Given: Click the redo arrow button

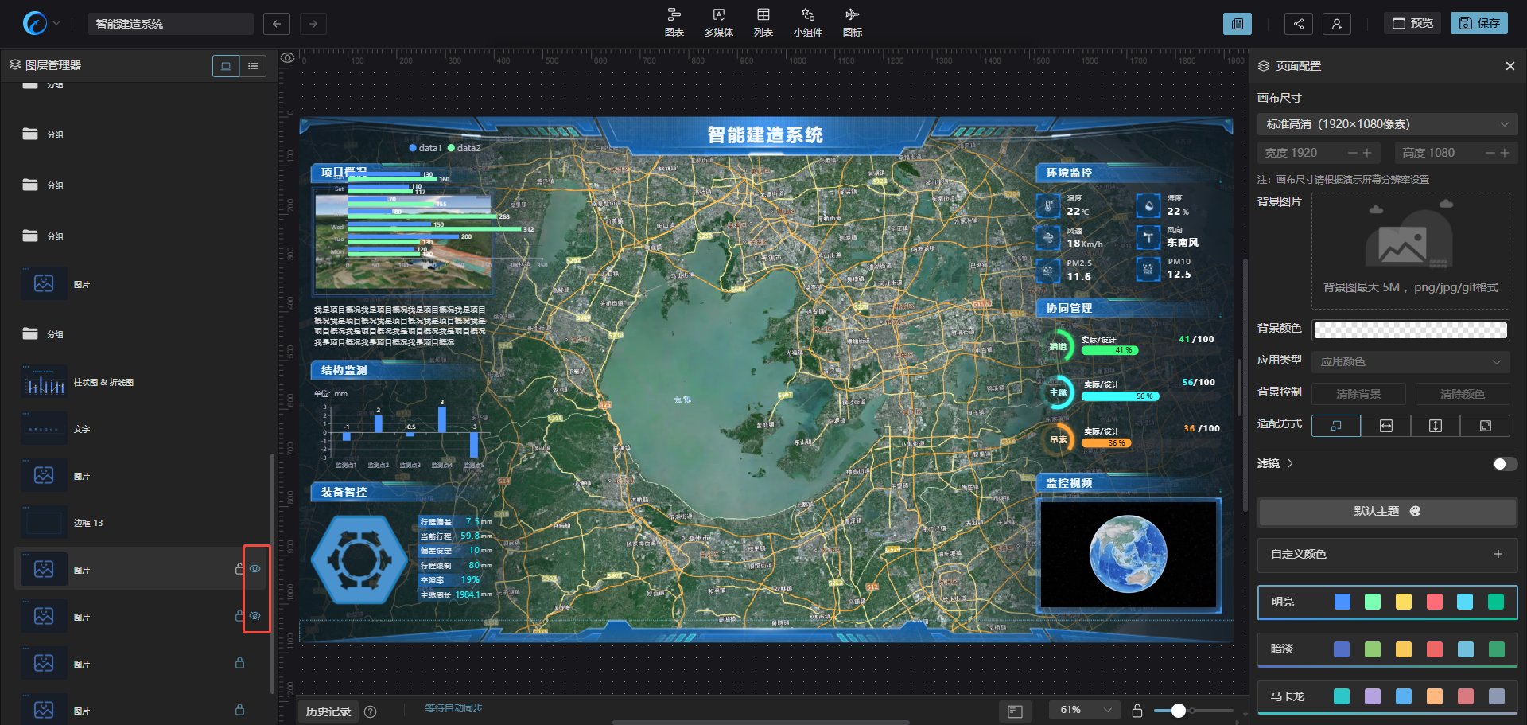Looking at the screenshot, I should point(313,24).
